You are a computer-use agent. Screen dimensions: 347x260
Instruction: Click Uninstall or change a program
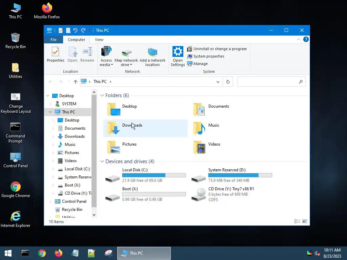[x=217, y=49]
